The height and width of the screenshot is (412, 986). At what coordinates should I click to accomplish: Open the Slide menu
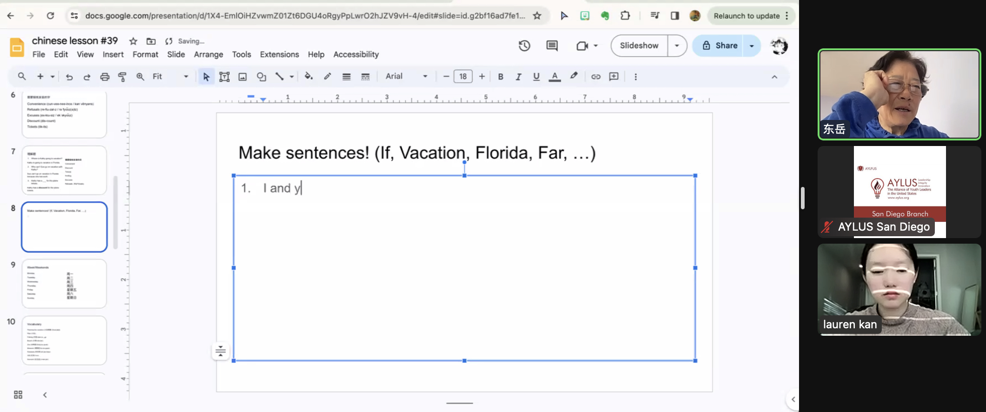pos(176,54)
